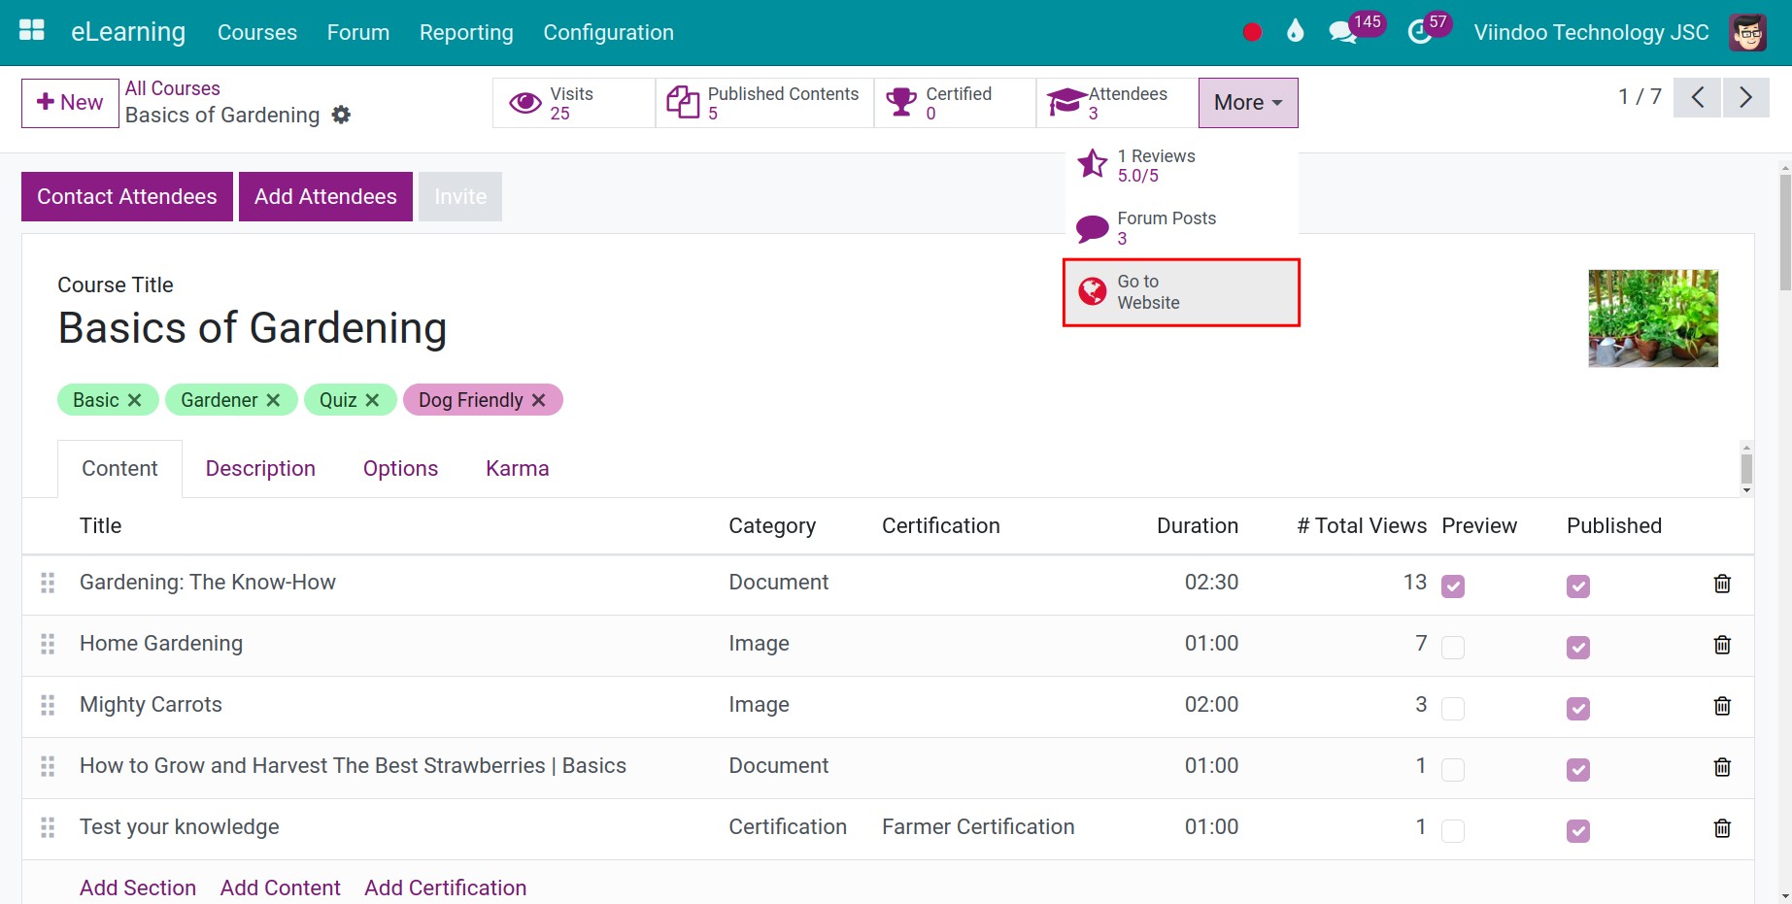Delete Test your knowledge row

click(x=1722, y=828)
